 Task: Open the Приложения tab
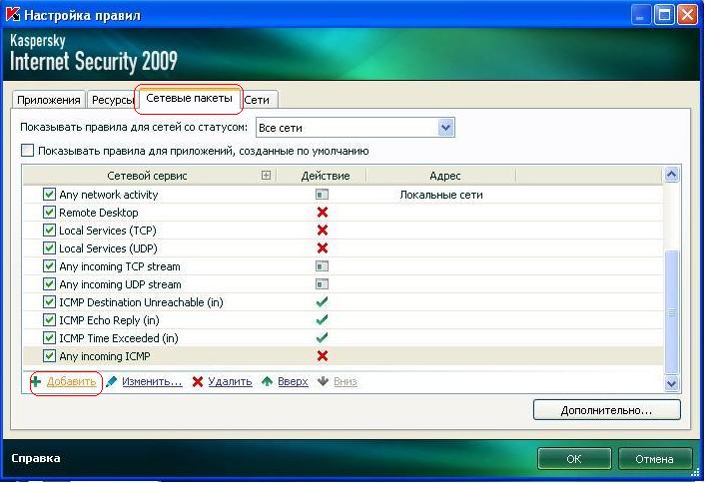pyautogui.click(x=49, y=100)
